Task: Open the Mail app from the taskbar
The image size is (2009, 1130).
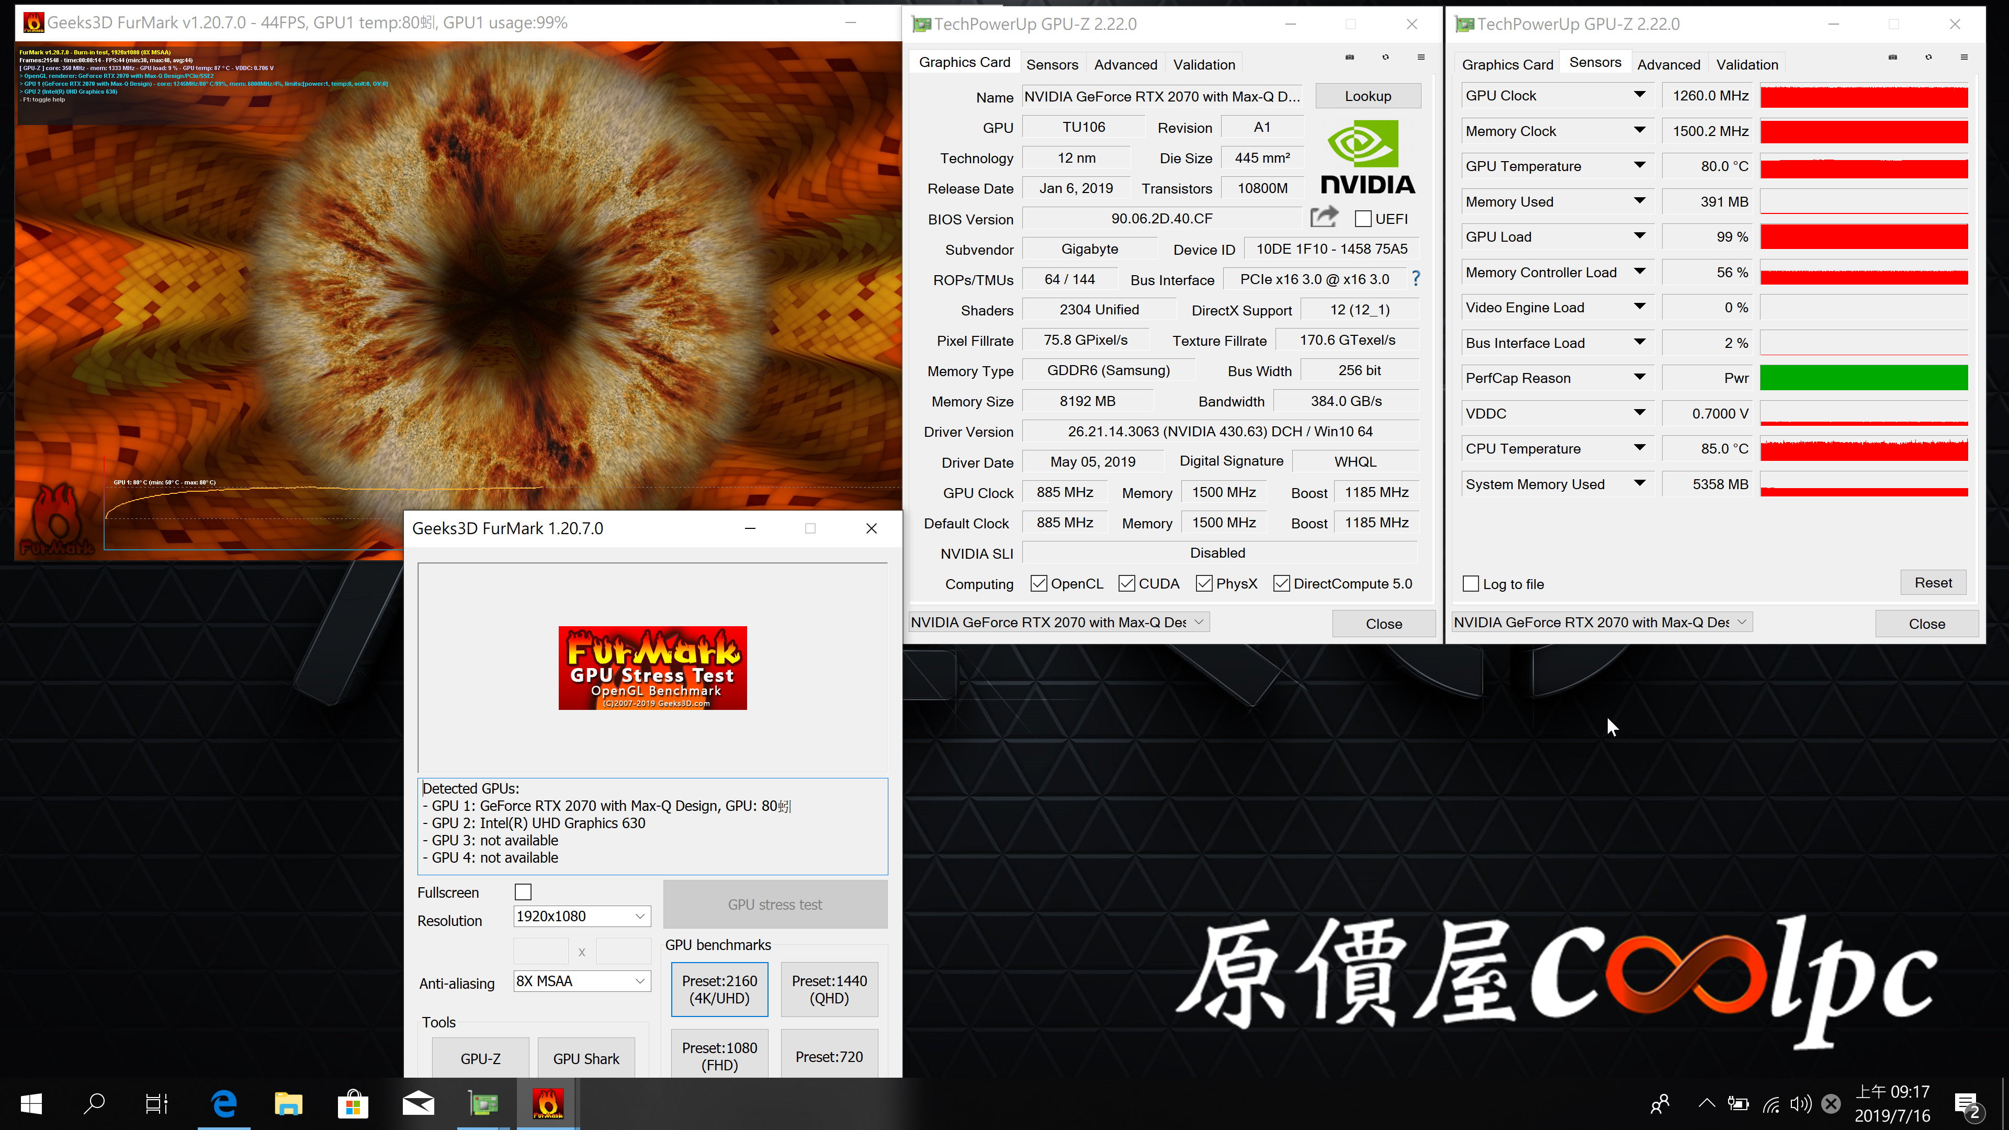Action: click(418, 1103)
